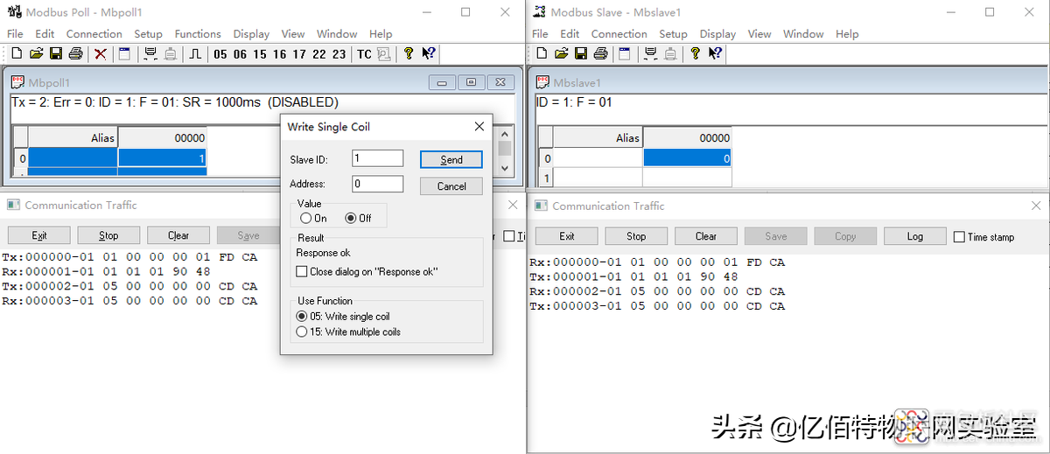This screenshot has width=1050, height=454.
Task: Click function 05 toolbar button
Action: tap(220, 54)
